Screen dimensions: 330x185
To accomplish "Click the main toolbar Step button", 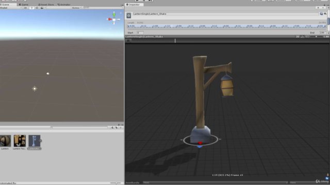I will coord(150,1).
